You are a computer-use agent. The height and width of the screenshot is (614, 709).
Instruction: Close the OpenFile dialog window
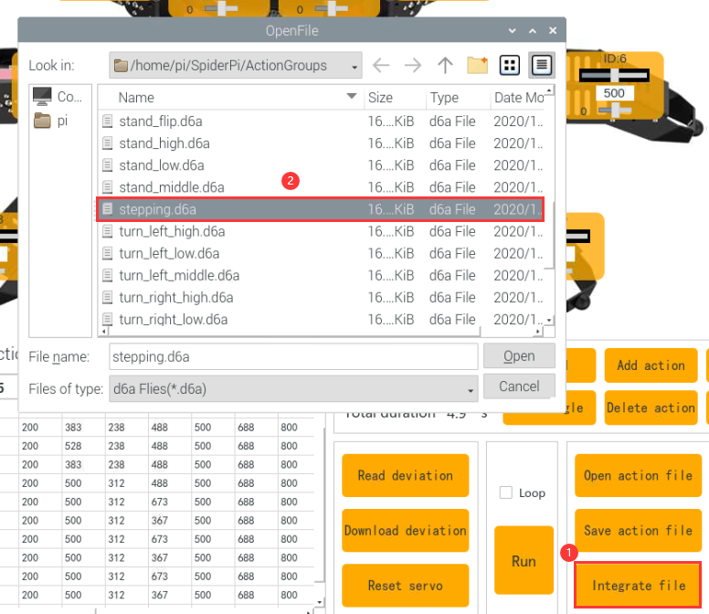(553, 31)
